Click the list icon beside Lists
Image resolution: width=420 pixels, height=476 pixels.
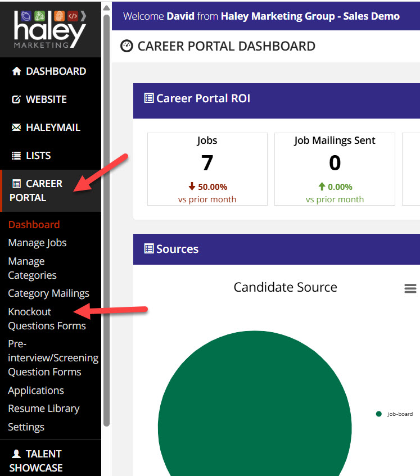click(x=16, y=156)
